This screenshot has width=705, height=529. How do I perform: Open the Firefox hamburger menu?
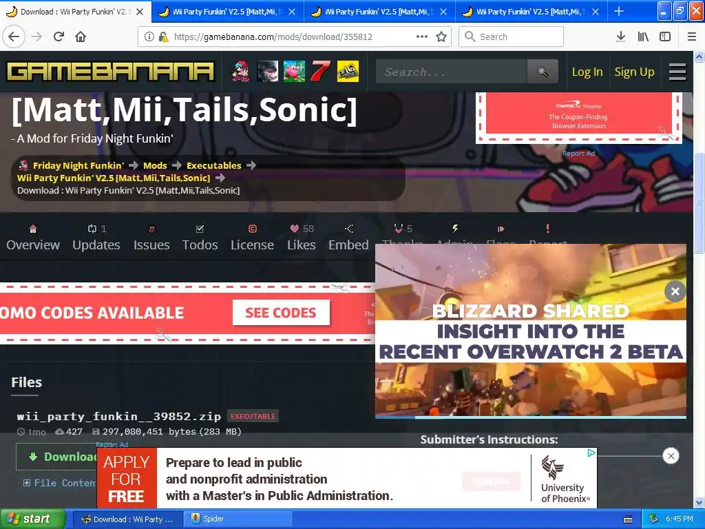pyautogui.click(x=692, y=37)
